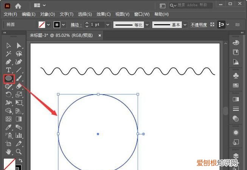Select the Blend tool
247x170 pixels.
coord(19,127)
